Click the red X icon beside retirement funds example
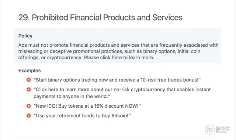Viewport: 236px width, 140px height. pos(29,115)
